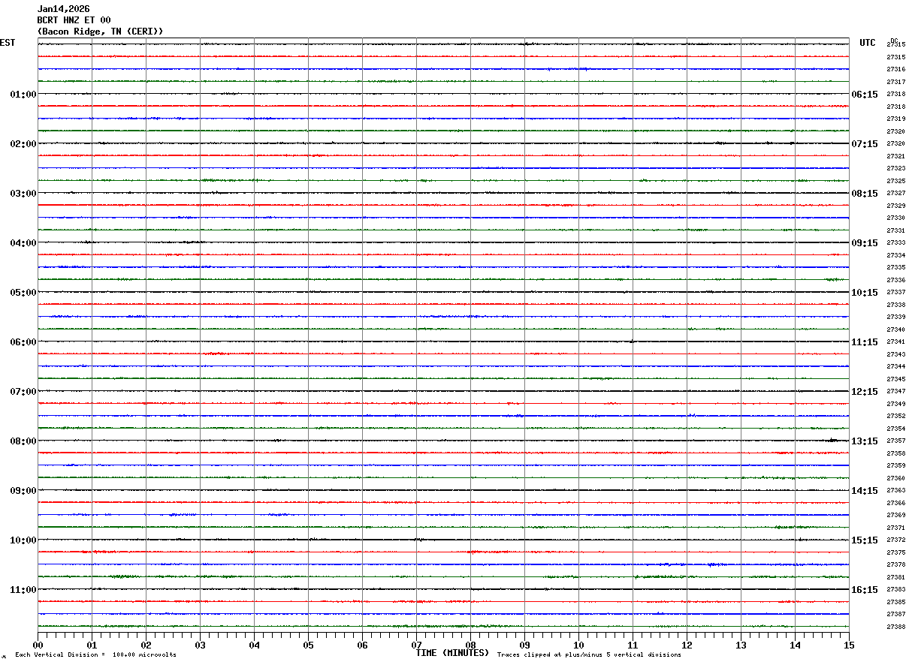
Task: Click the 12:15 UTC time label
Action: [865, 392]
